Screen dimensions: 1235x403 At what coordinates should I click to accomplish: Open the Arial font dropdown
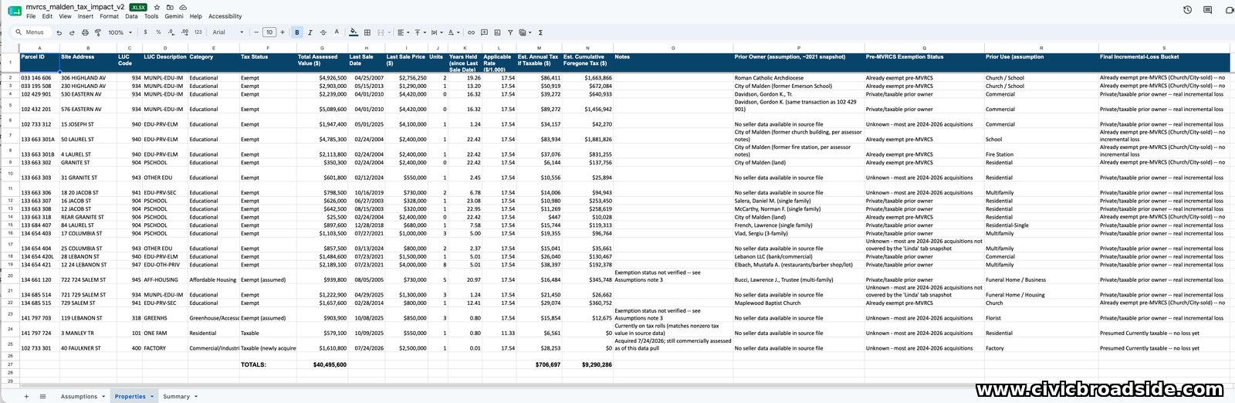pyautogui.click(x=228, y=32)
